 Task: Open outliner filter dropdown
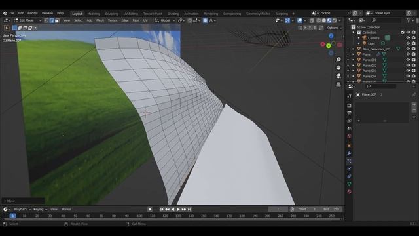pos(410,20)
